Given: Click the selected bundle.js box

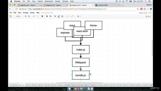Looking at the screenshot, I should (x=80, y=75).
